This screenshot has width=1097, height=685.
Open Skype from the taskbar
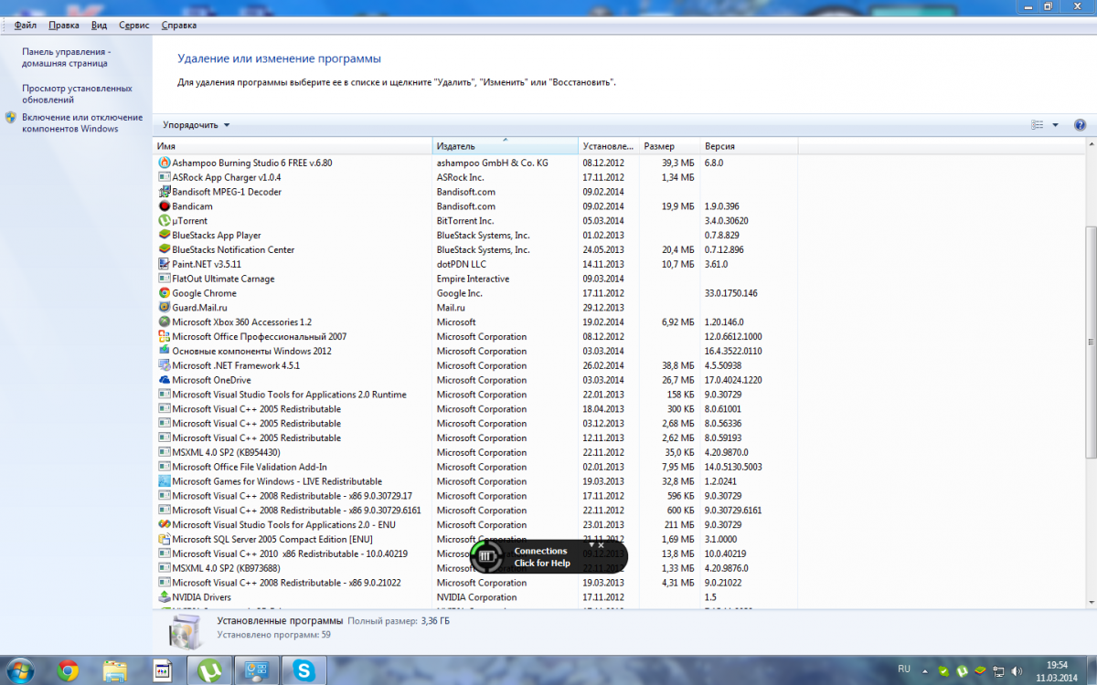pyautogui.click(x=304, y=671)
